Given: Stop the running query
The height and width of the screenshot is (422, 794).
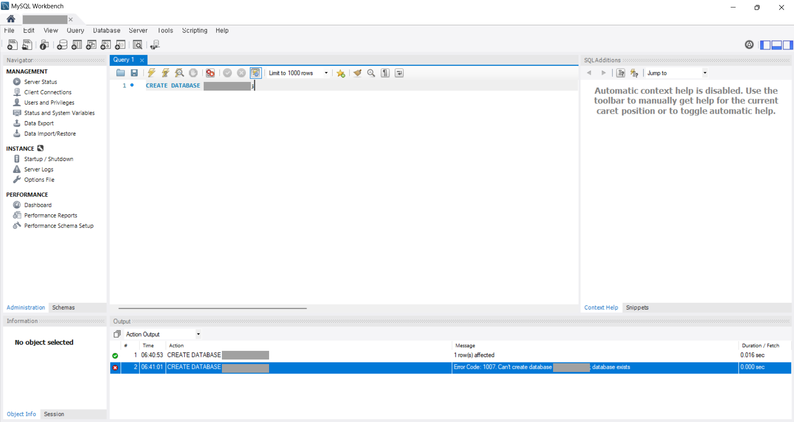Looking at the screenshot, I should 193,73.
